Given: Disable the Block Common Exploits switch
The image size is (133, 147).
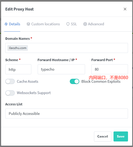Looking at the screenshot, I should [75, 81].
